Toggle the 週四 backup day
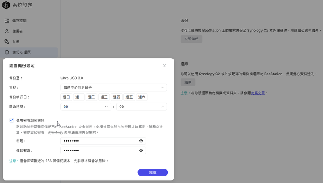Screen dimensions: 323x183 117,97
